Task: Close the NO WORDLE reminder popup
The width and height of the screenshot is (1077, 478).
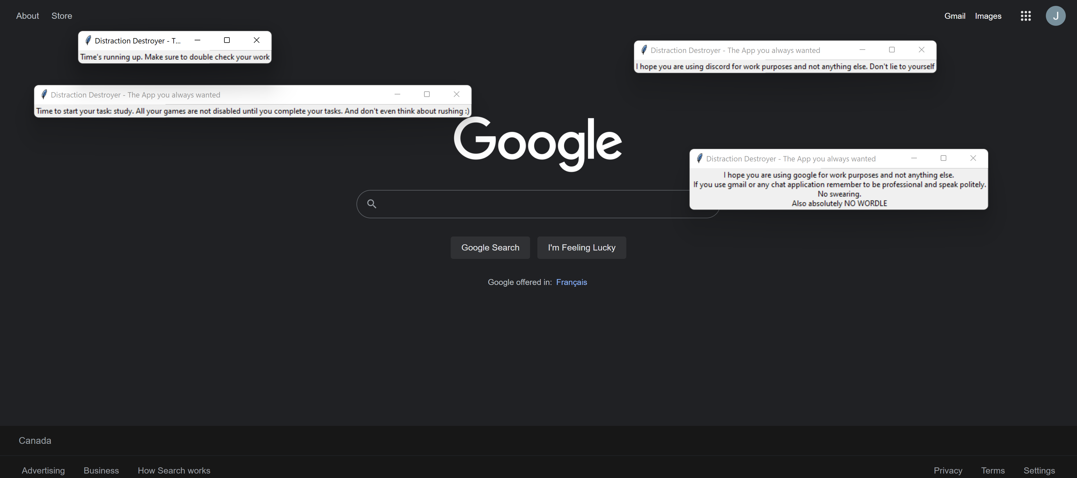Action: click(973, 158)
